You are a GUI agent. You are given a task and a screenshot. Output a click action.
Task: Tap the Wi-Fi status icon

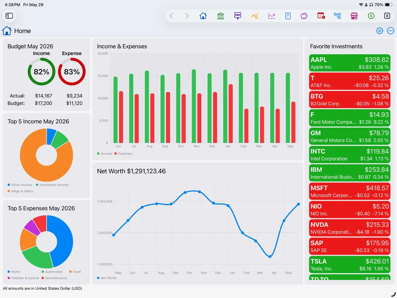361,5
